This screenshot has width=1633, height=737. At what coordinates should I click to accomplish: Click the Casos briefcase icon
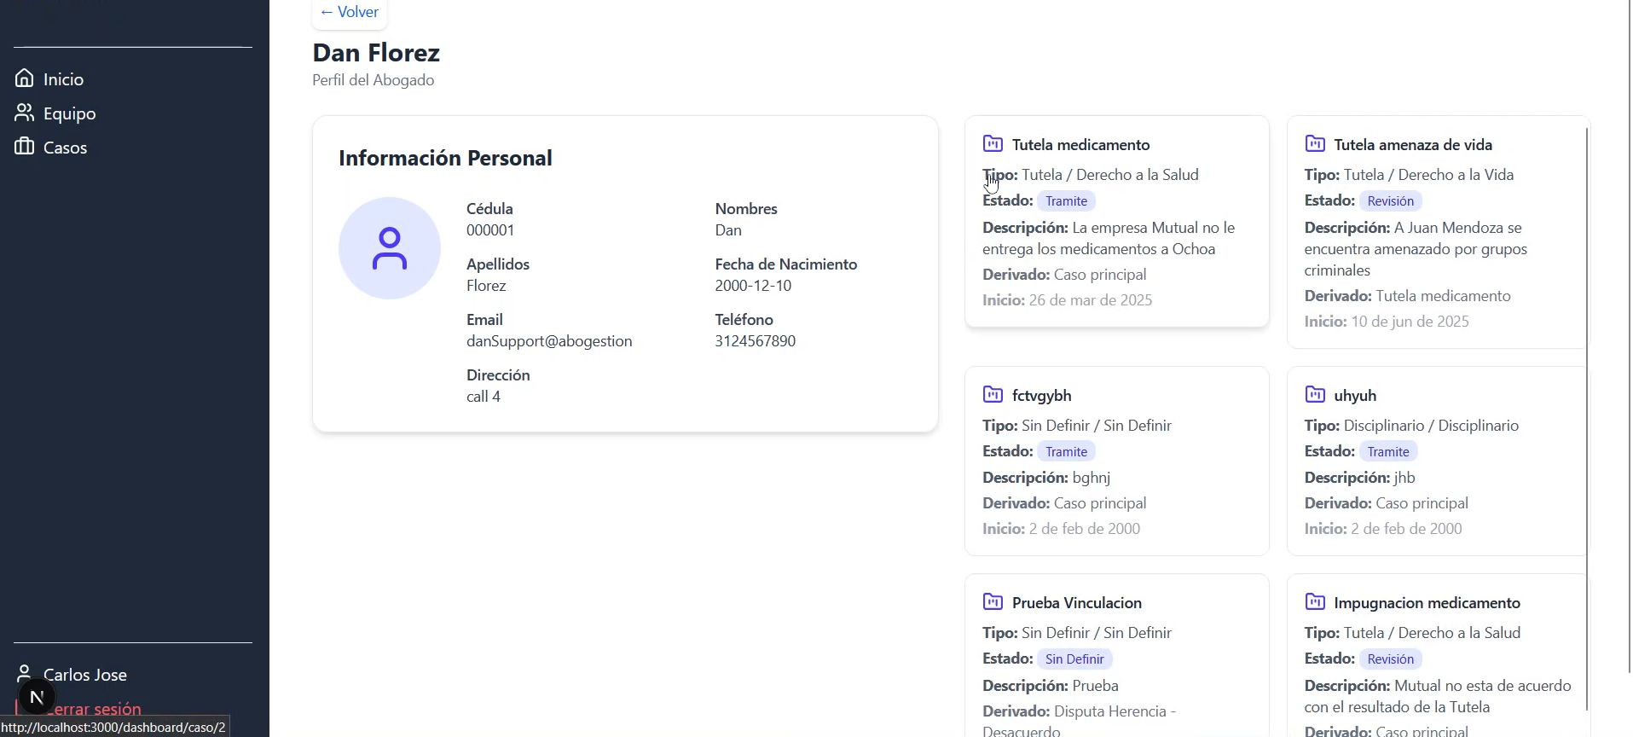coord(25,147)
